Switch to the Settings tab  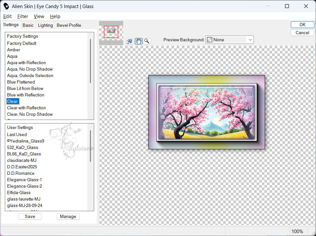click(11, 25)
